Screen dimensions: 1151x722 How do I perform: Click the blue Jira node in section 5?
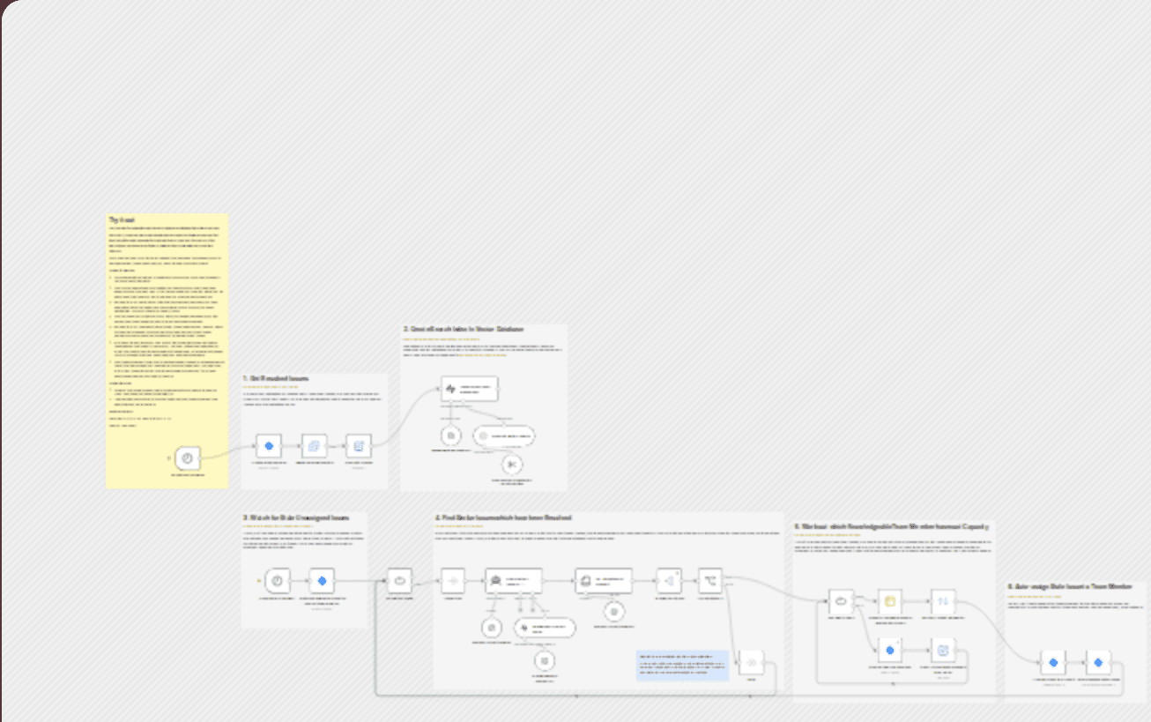pos(890,650)
